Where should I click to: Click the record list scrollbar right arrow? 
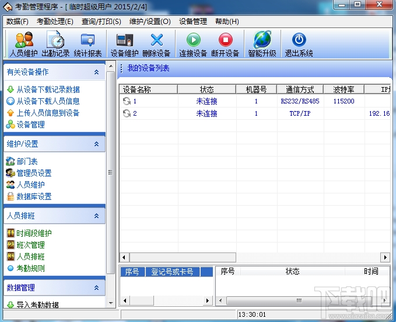coord(208,300)
